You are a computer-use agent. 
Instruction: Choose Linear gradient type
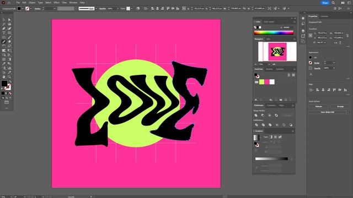coord(271,137)
